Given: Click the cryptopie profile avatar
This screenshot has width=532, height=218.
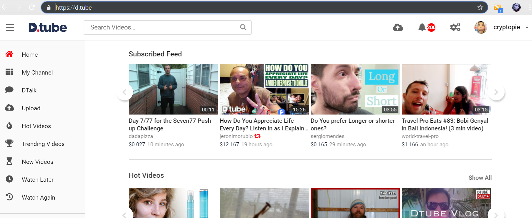Looking at the screenshot, I should 481,27.
